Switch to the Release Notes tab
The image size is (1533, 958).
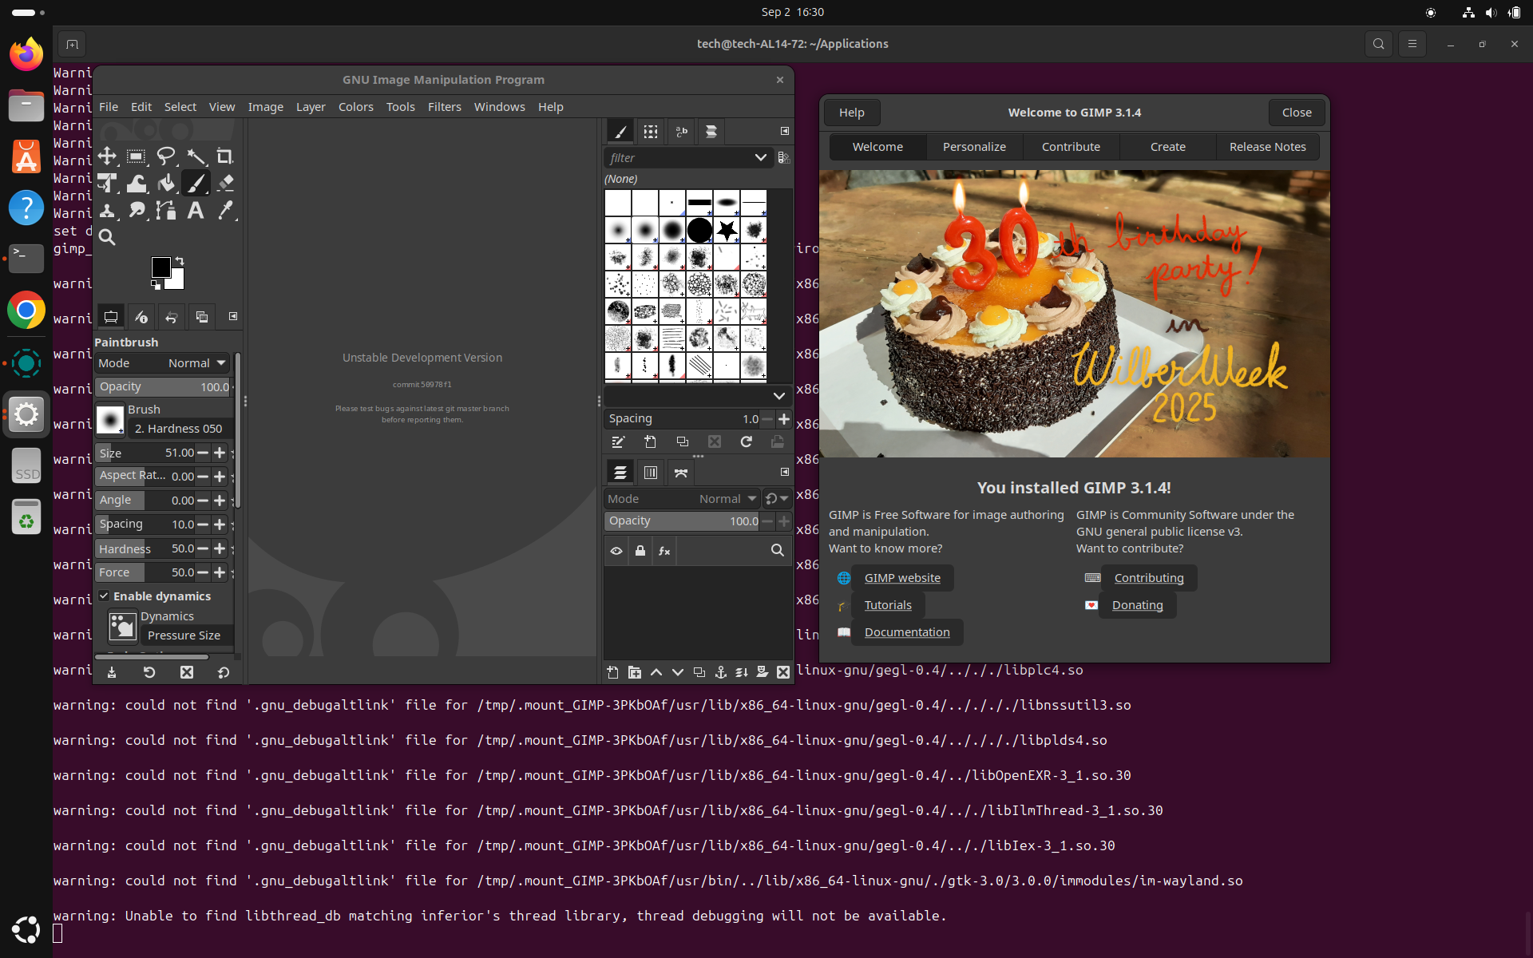(x=1267, y=147)
